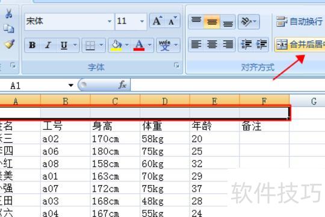Click cell with value 170cm

[115, 138]
